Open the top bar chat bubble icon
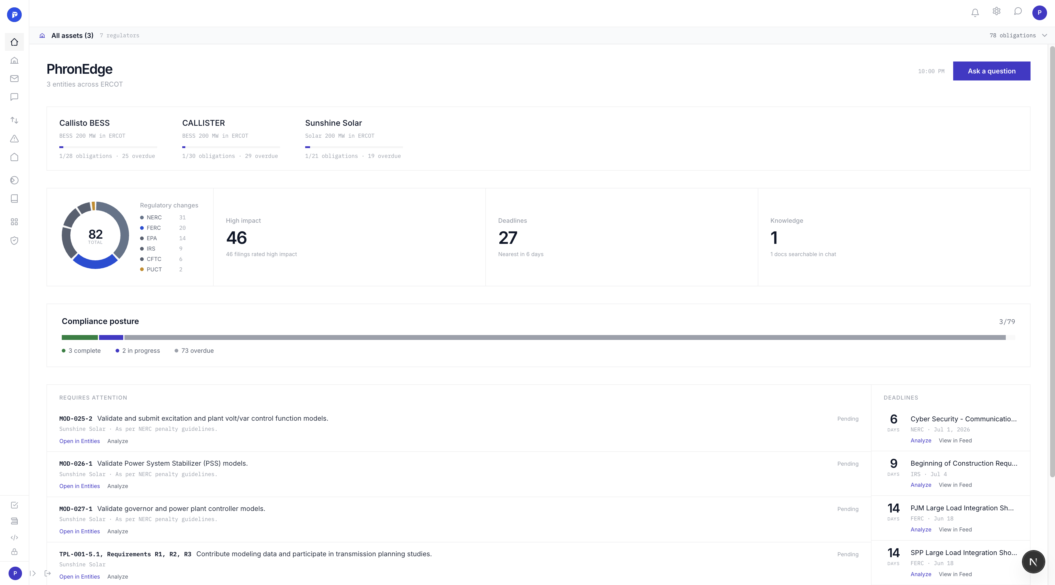The width and height of the screenshot is (1055, 585). (x=1018, y=11)
